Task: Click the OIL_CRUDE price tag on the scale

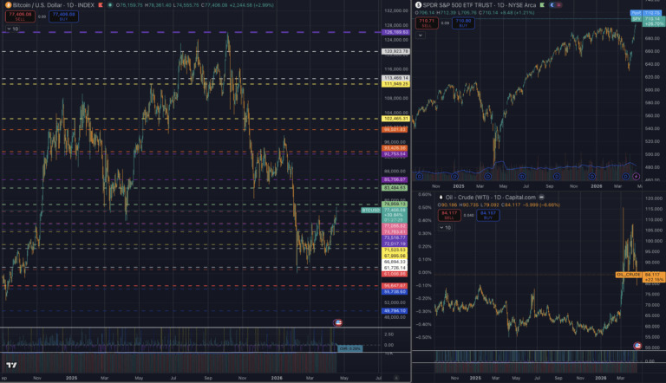Action: 629,275
